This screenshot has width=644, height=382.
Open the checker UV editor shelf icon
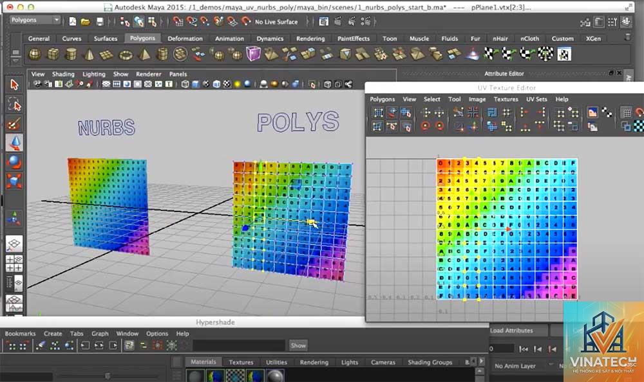[564, 54]
